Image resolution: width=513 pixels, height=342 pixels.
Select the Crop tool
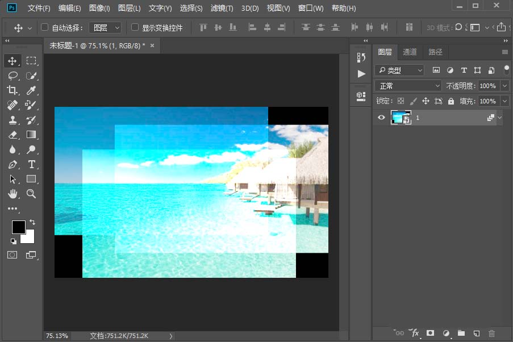coord(12,90)
